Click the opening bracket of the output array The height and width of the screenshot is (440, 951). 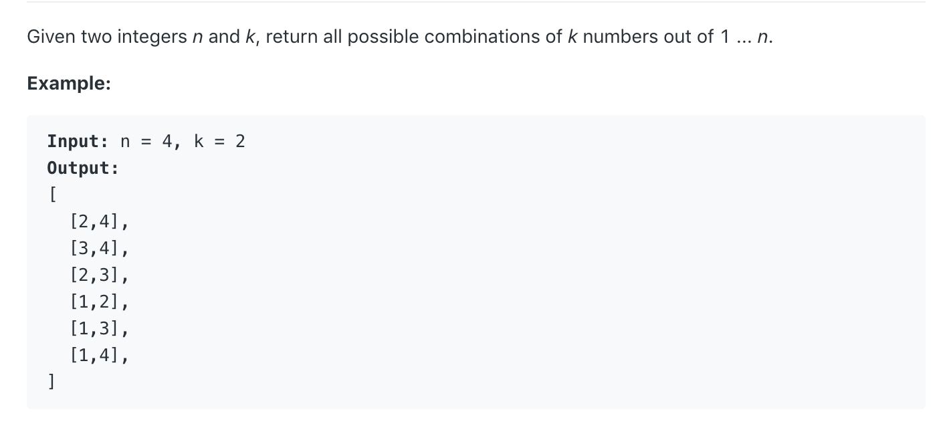[x=51, y=195]
